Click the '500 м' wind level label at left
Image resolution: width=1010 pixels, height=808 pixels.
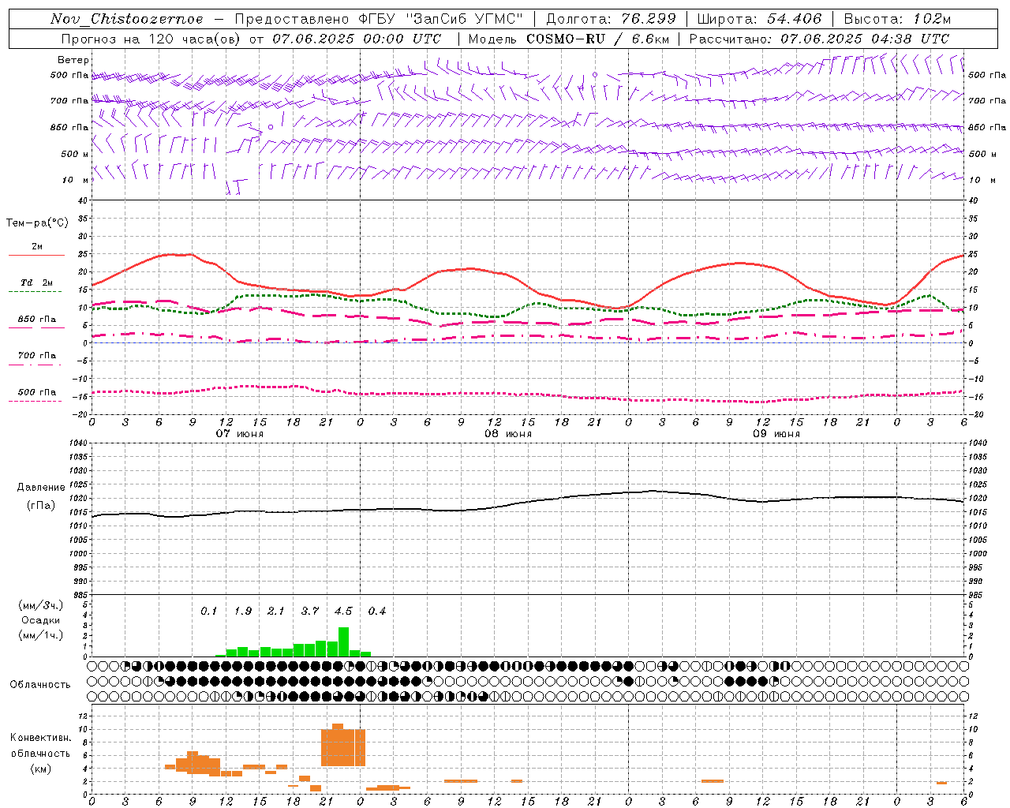tap(76, 154)
